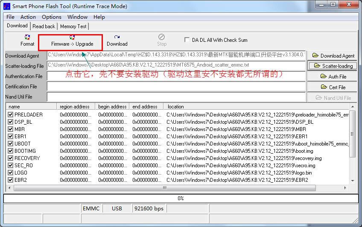This screenshot has height=227, width=362.
Task: Start flashing with the Download icon
Action: pos(117,41)
